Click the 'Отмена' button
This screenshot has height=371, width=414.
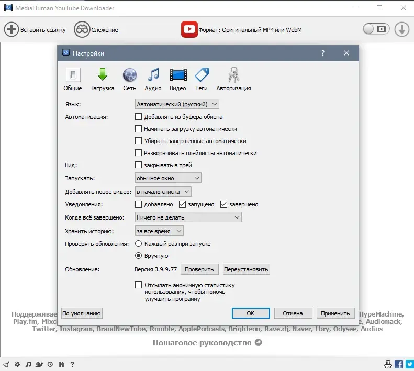[293, 313]
